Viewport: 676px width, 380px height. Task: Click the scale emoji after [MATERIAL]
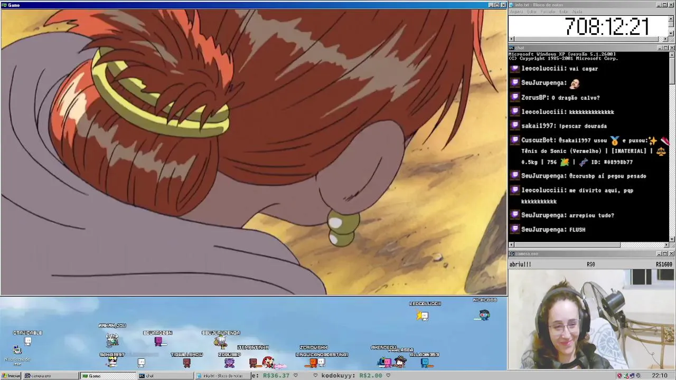(661, 151)
